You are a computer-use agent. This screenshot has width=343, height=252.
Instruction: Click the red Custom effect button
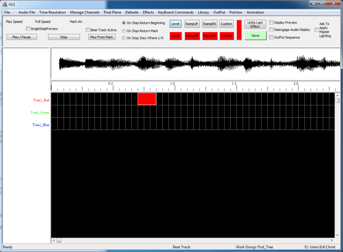point(226,36)
